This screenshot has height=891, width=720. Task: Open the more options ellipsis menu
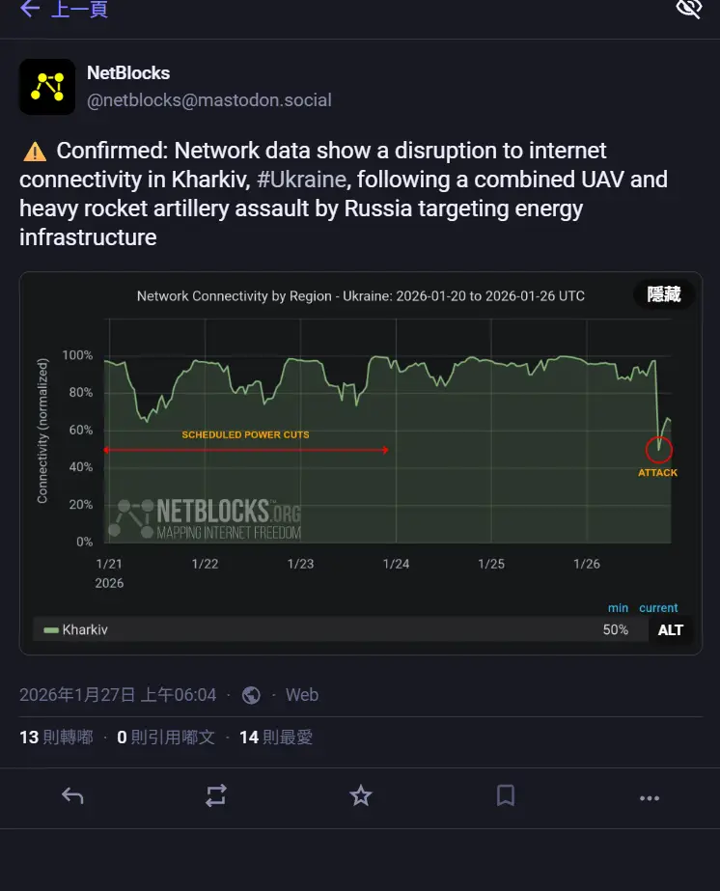pyautogui.click(x=650, y=797)
